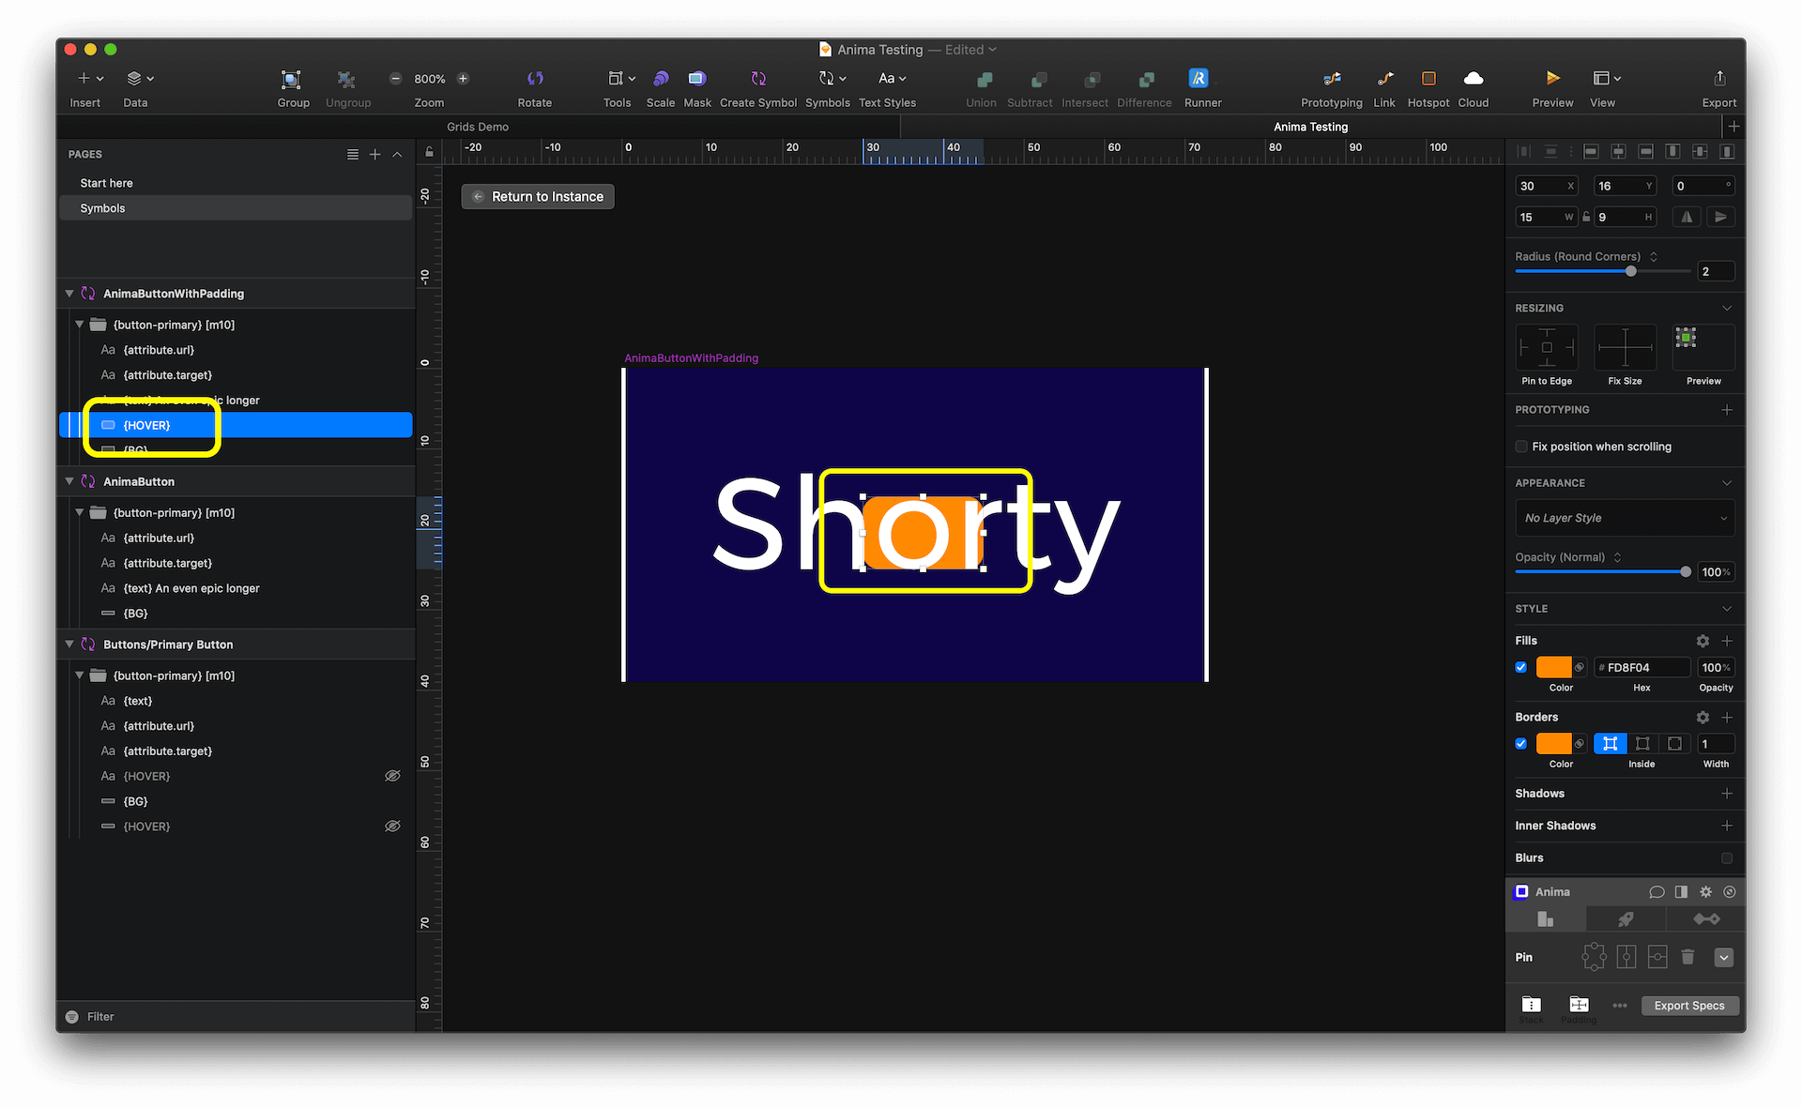Collapse the AnimaButton symbol in the layer list

(69, 481)
